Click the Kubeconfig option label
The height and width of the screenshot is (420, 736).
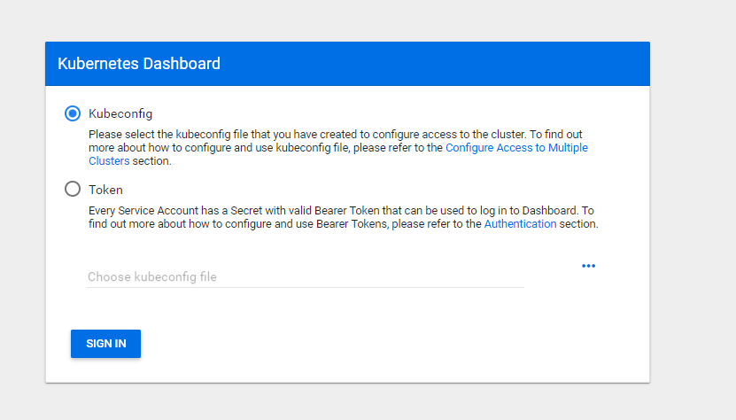click(x=120, y=113)
